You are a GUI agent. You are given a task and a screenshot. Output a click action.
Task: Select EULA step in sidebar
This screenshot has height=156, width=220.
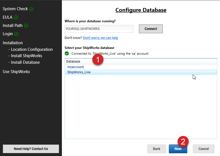[x=8, y=17]
